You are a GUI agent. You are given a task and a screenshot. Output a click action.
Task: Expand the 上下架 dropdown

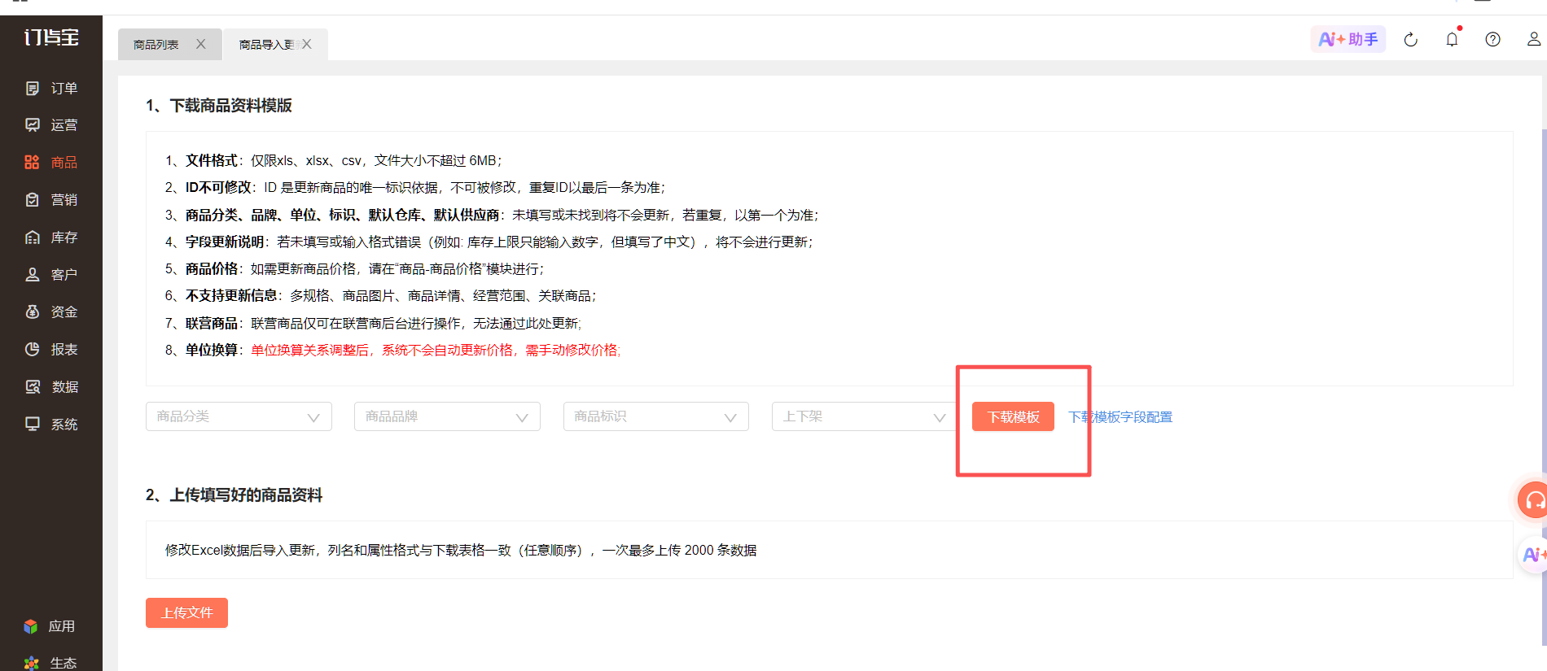tap(863, 416)
